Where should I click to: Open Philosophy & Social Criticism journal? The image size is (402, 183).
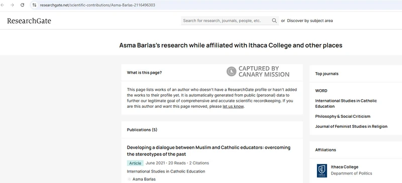[x=343, y=116]
